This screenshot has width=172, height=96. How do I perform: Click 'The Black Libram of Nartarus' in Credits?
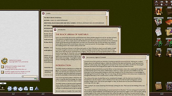[53, 18]
